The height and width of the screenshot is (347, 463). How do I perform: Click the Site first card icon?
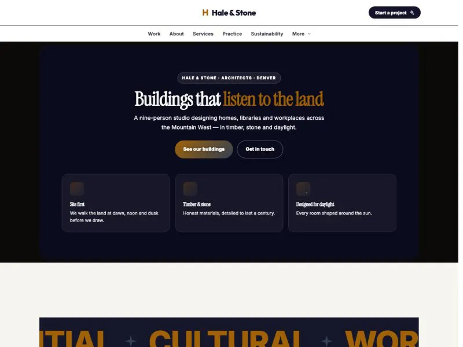(77, 189)
